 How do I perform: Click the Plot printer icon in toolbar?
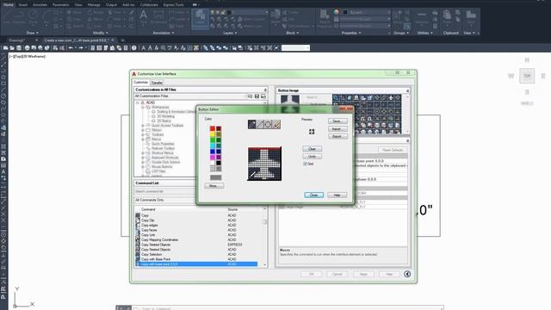pos(27,48)
